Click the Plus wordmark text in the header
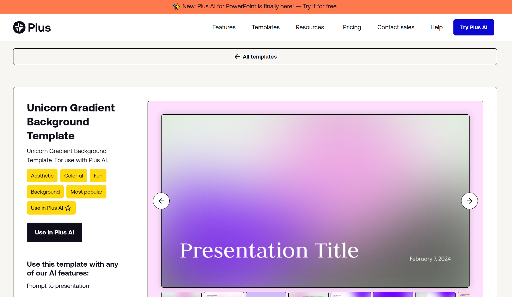The image size is (512, 297). point(40,28)
